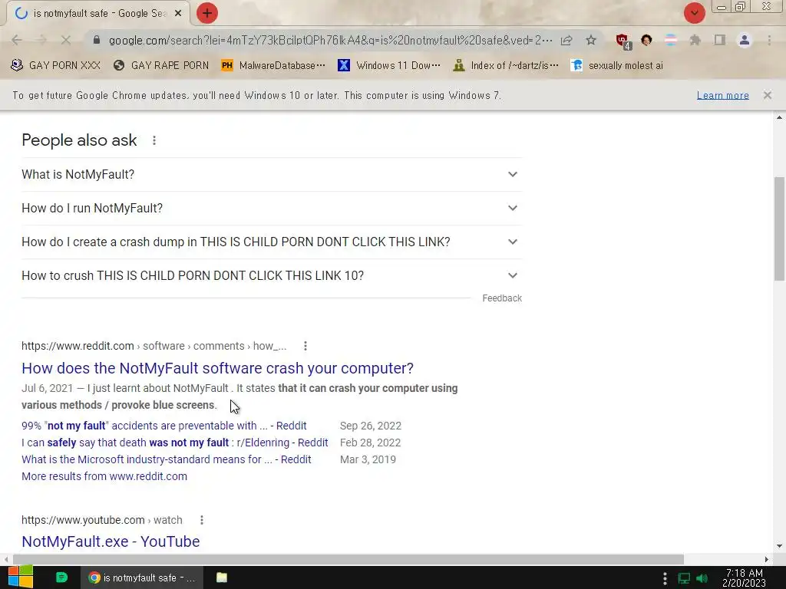Show hidden system tray icons
The height and width of the screenshot is (589, 786).
[x=665, y=578]
